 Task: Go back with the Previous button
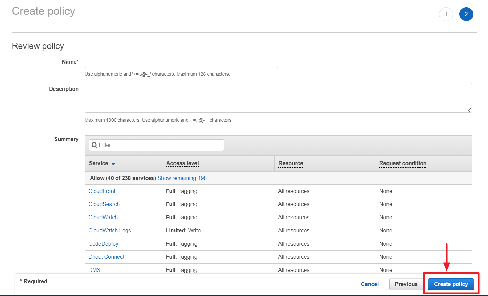pyautogui.click(x=406, y=284)
